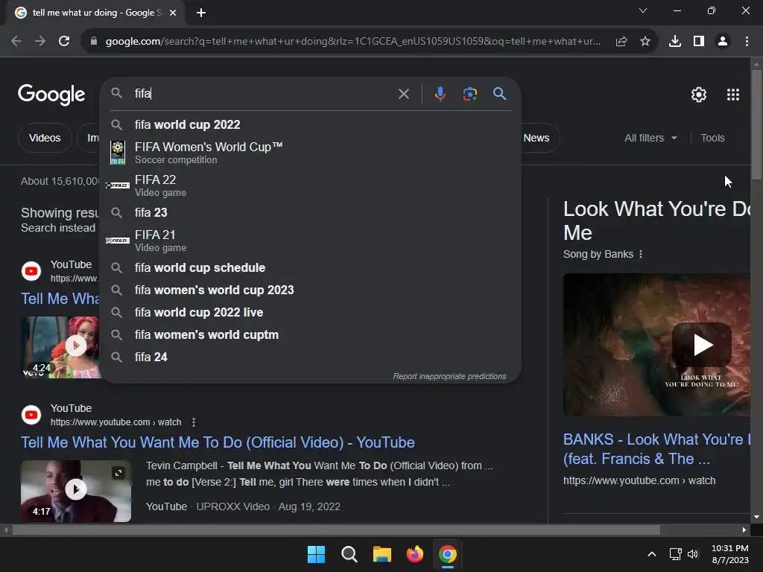Start voice search with the microphone icon
Screen dimensions: 763x572
440,93
